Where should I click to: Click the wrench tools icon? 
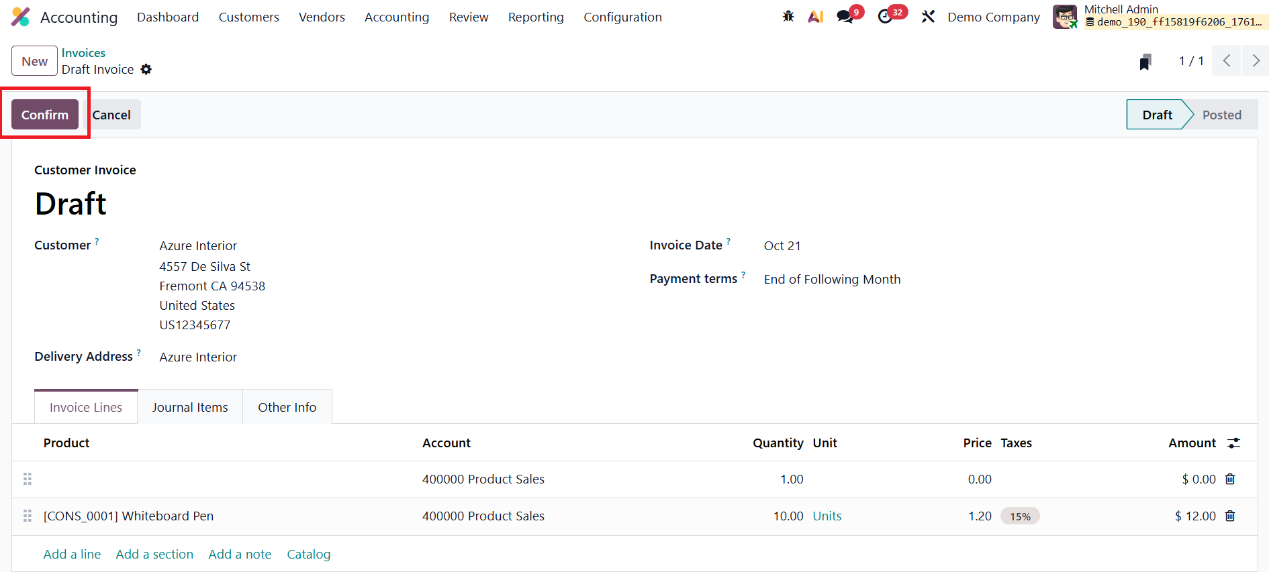point(928,17)
